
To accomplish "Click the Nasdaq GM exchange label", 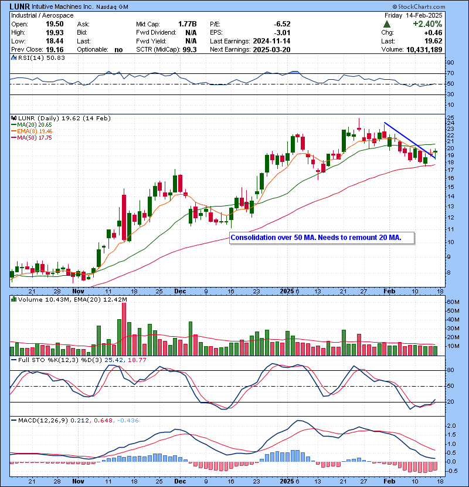I will pyautogui.click(x=112, y=7).
